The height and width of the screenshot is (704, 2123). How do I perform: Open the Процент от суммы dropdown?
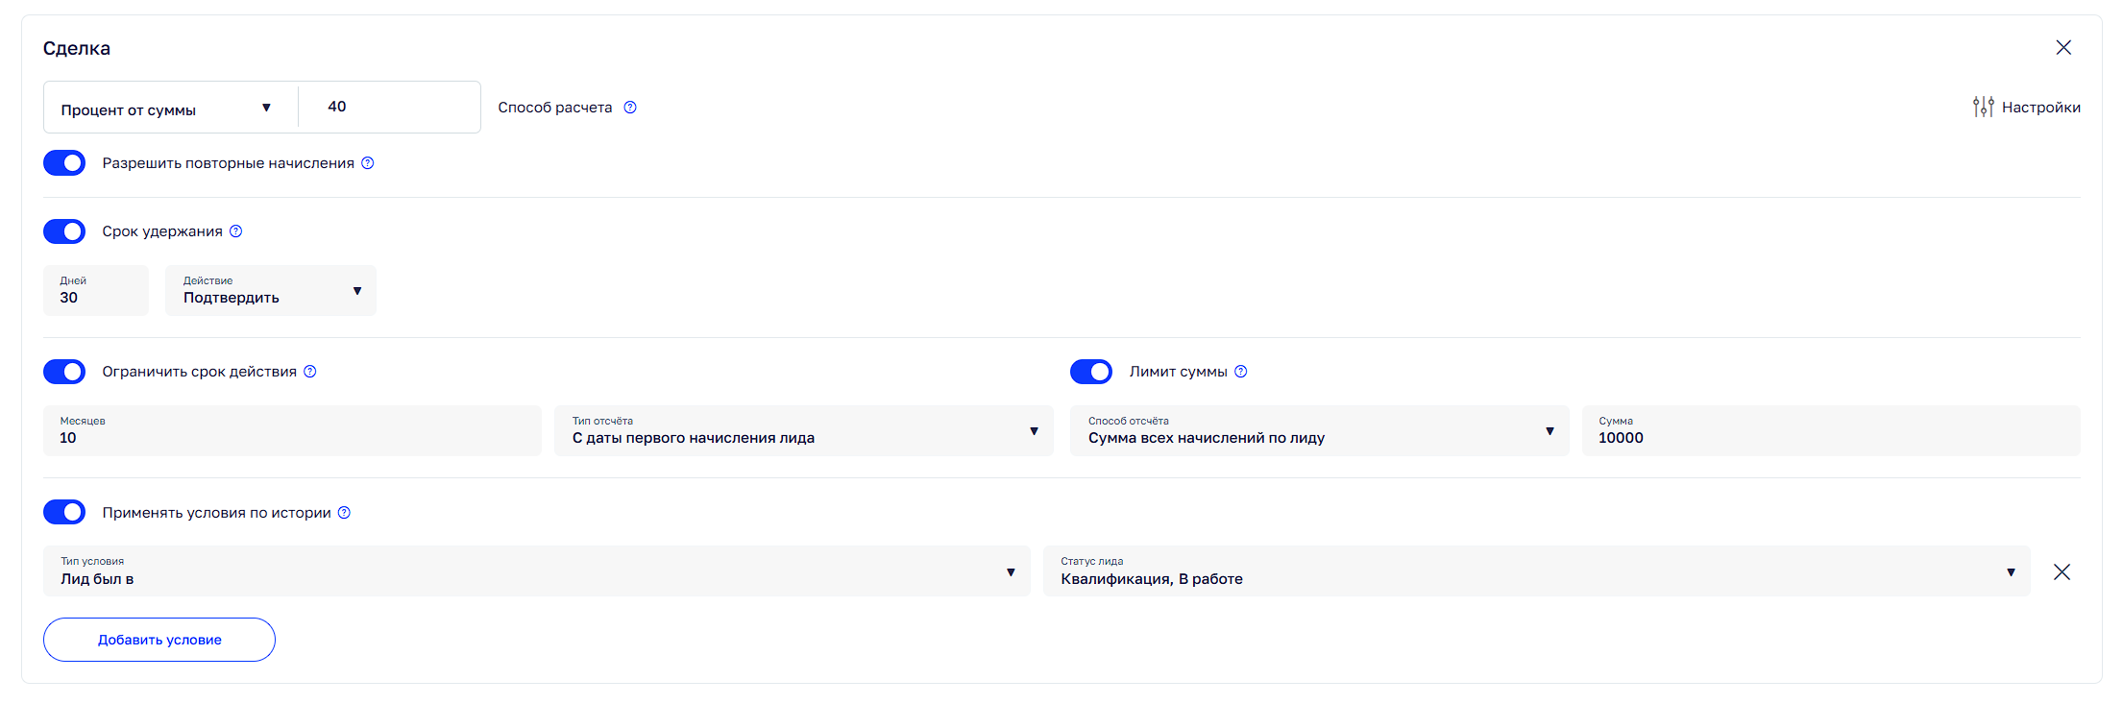coord(168,109)
